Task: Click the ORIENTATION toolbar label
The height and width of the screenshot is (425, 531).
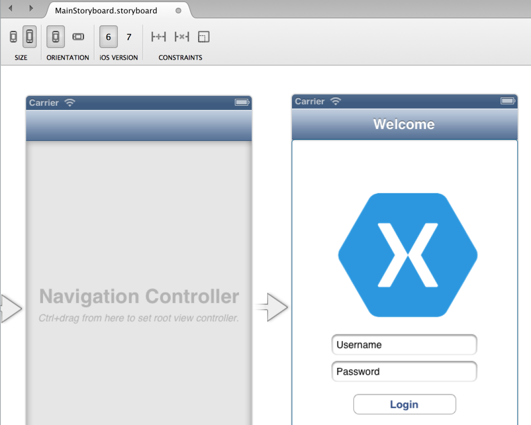Action: point(68,58)
